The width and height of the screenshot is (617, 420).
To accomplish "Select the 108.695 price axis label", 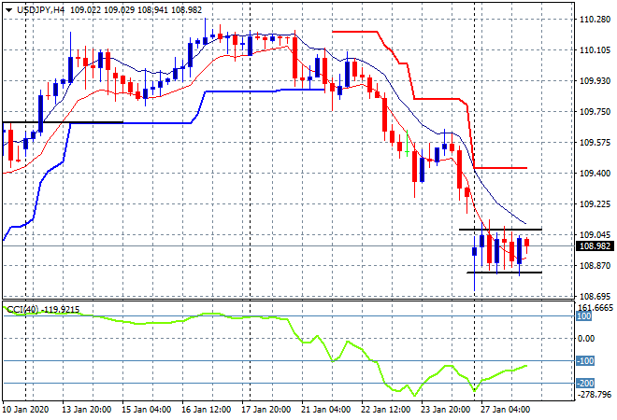I will [595, 296].
